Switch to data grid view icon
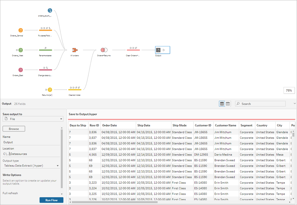The height and width of the screenshot is (205, 297). pyautogui.click(x=222, y=104)
